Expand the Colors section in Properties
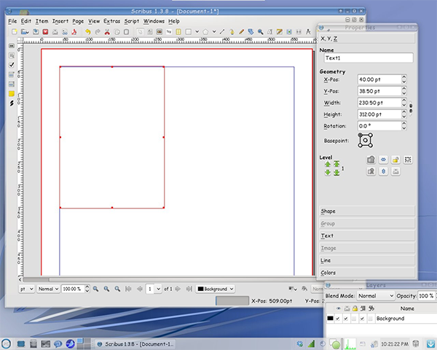This screenshot has width=437, height=350. coord(367,273)
